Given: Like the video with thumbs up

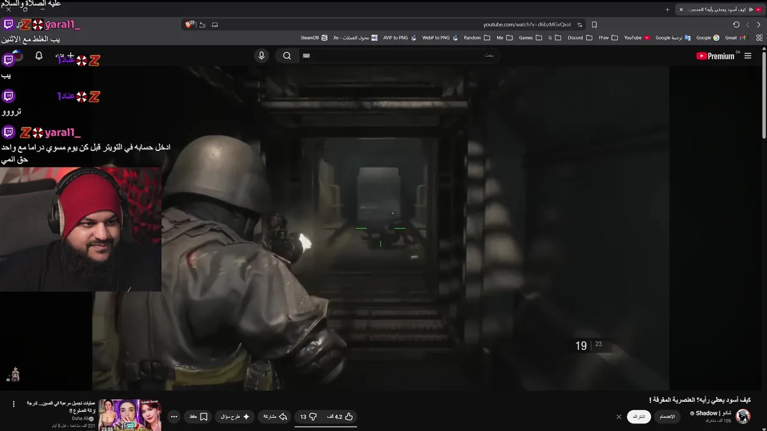Looking at the screenshot, I should [341, 417].
